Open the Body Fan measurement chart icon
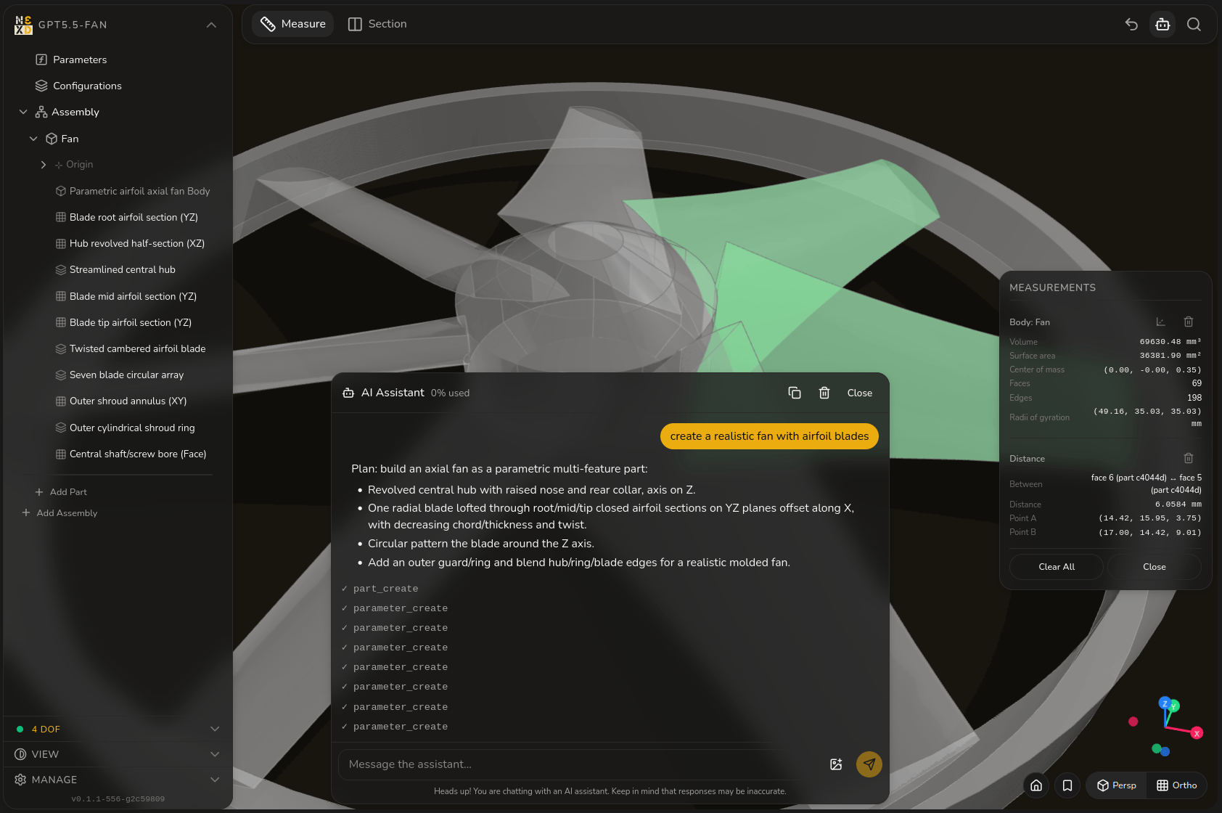 1160,322
